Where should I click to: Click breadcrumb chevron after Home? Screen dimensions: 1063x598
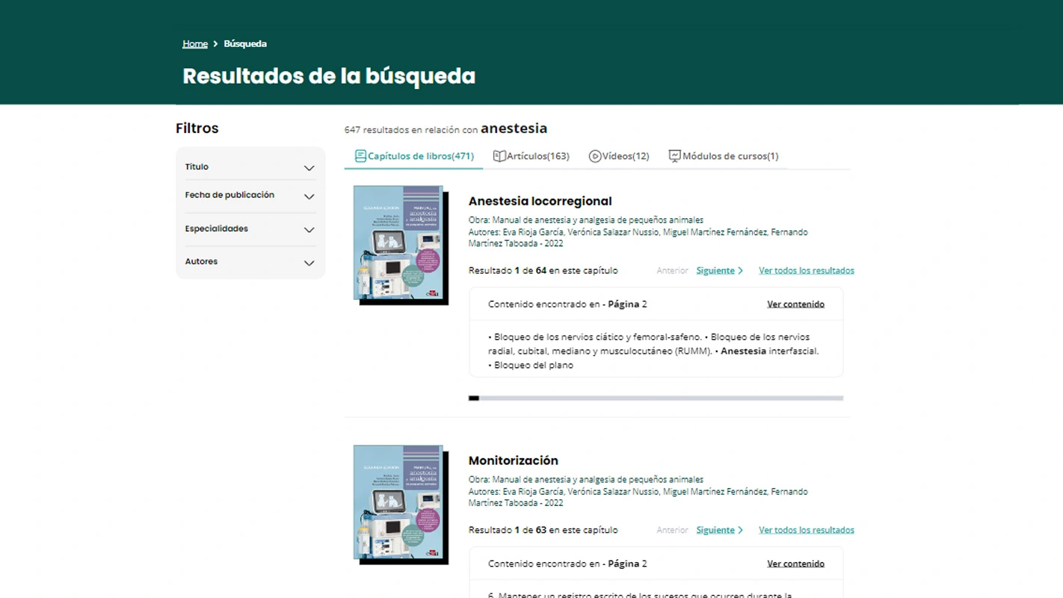tap(215, 44)
